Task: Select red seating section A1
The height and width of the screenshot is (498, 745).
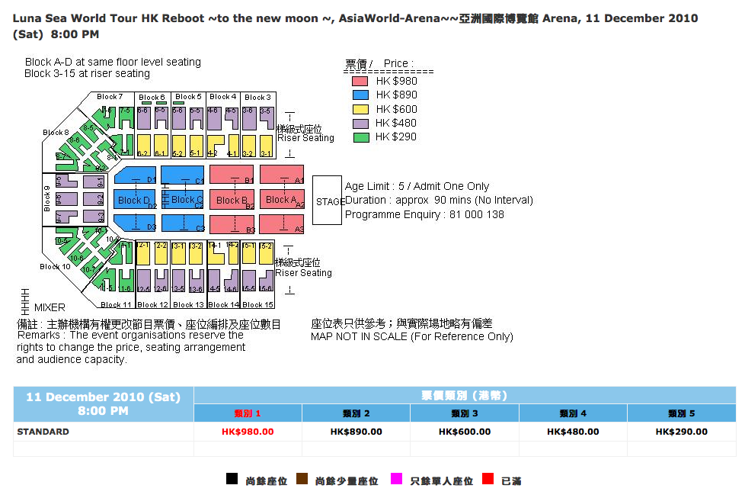Action: (x=282, y=175)
